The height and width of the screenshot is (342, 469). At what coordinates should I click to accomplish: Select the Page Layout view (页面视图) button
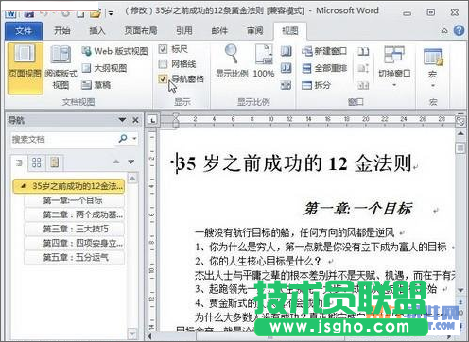(x=25, y=68)
